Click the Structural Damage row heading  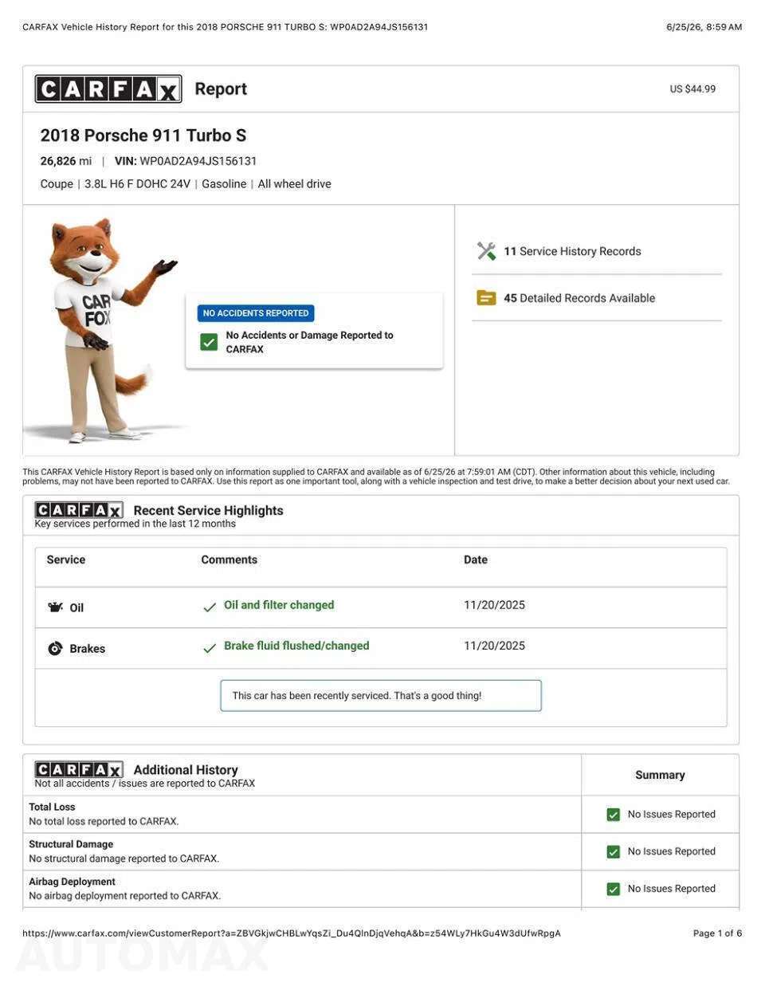71,844
